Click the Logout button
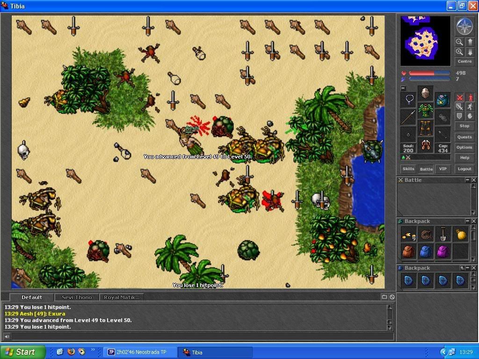 (464, 169)
